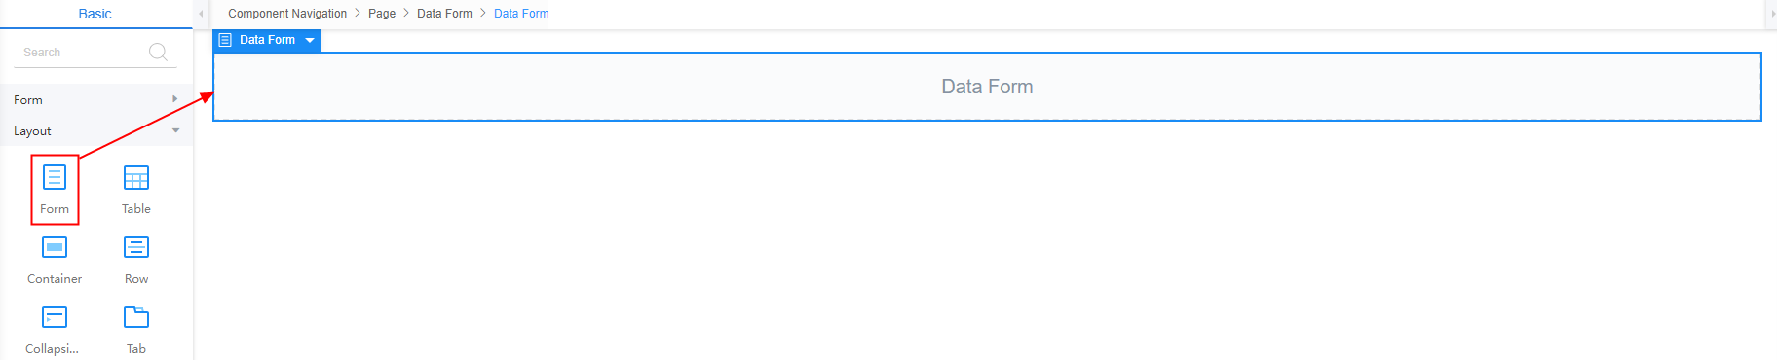Choose the Row layout component icon
The height and width of the screenshot is (360, 1777).
click(136, 247)
